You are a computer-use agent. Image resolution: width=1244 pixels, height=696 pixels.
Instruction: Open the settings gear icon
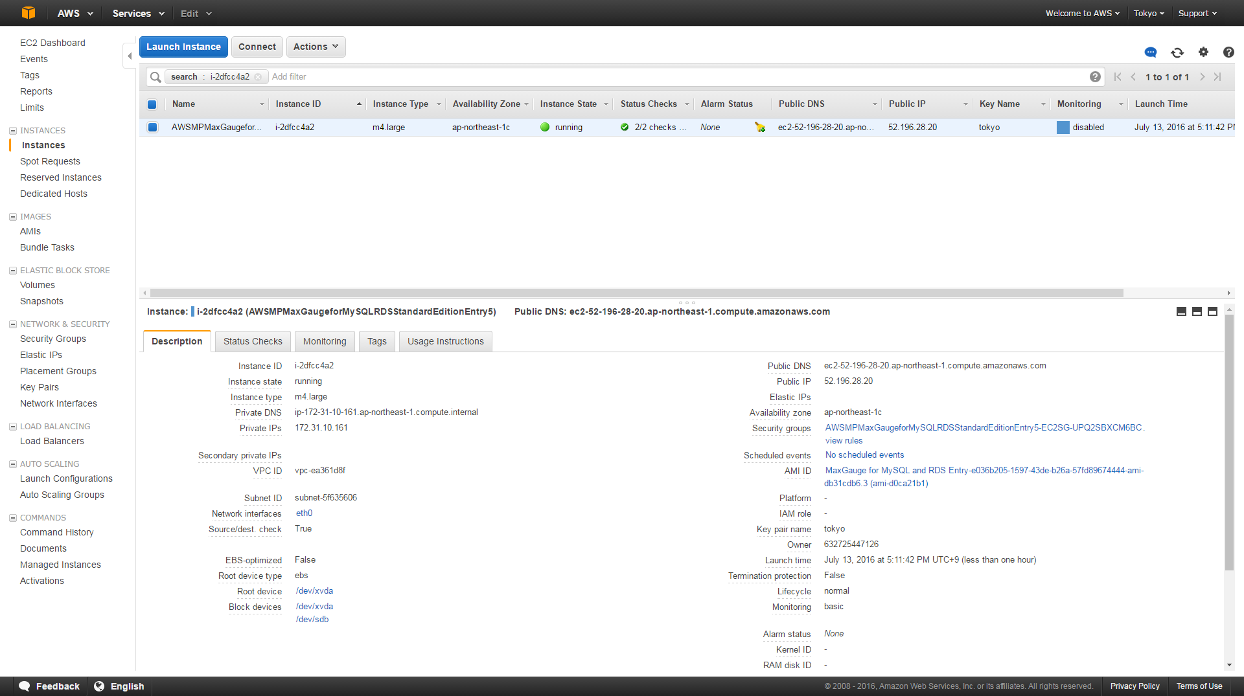point(1203,52)
